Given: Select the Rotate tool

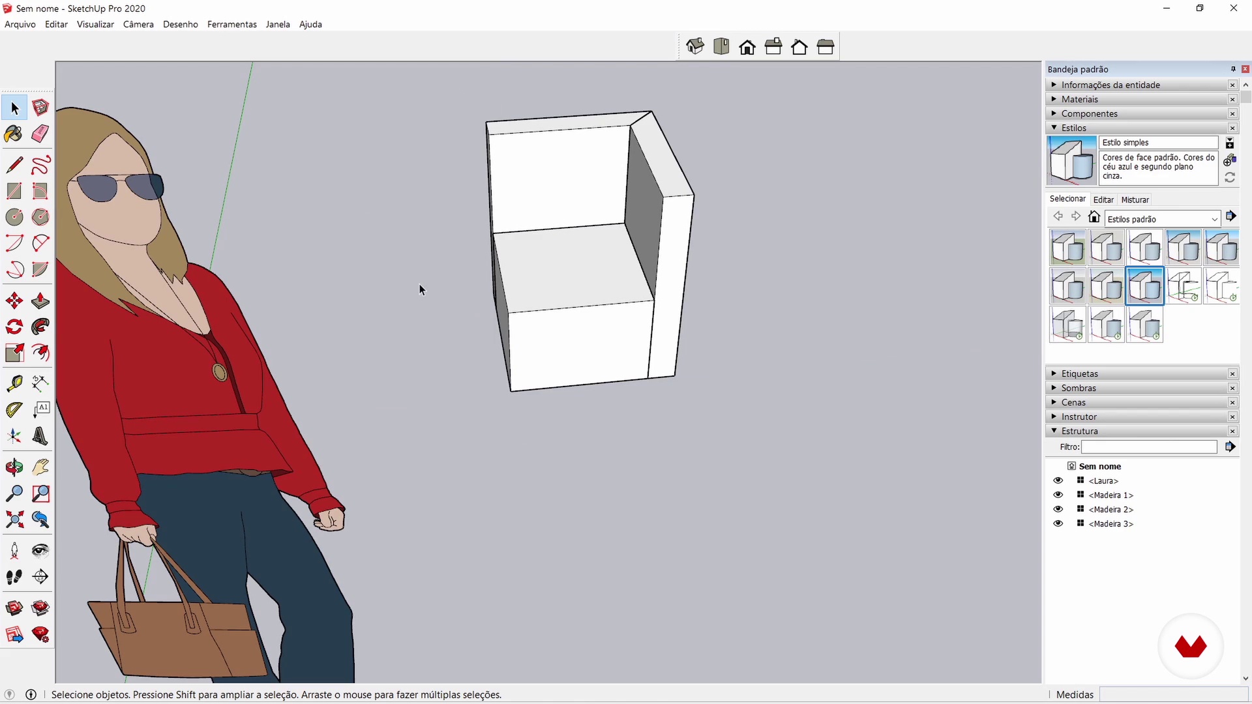Looking at the screenshot, I should point(14,327).
